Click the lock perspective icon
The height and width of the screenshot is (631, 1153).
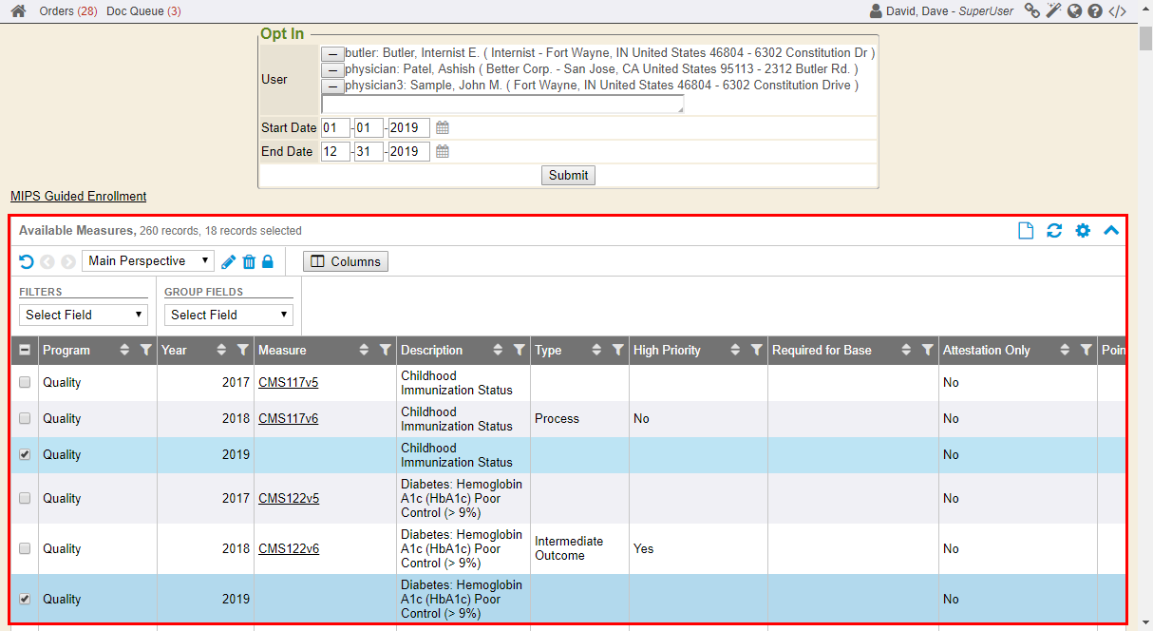[268, 261]
